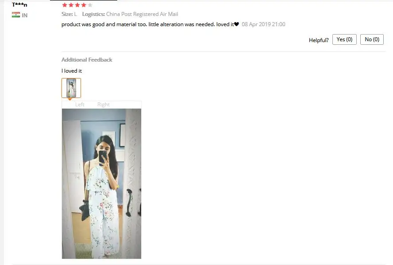
Task: Click the "I loved it" feedback text
Action: (x=72, y=71)
